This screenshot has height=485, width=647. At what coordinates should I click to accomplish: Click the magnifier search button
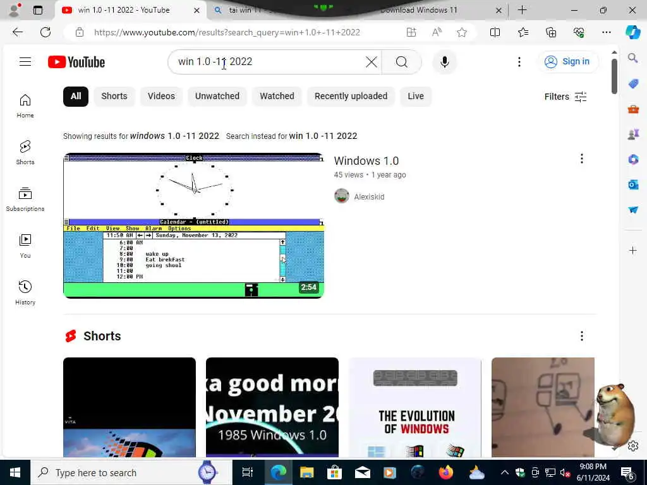coord(401,62)
